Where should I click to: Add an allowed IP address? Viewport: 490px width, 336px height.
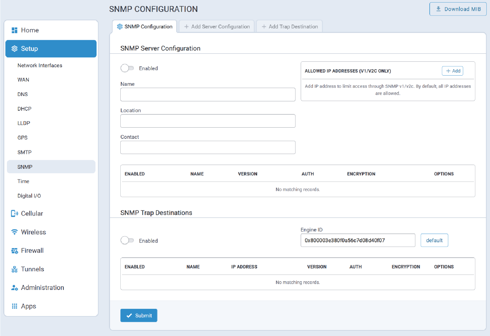coord(453,71)
